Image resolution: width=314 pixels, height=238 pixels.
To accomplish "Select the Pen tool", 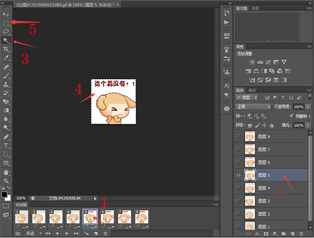I will pos(6,137).
